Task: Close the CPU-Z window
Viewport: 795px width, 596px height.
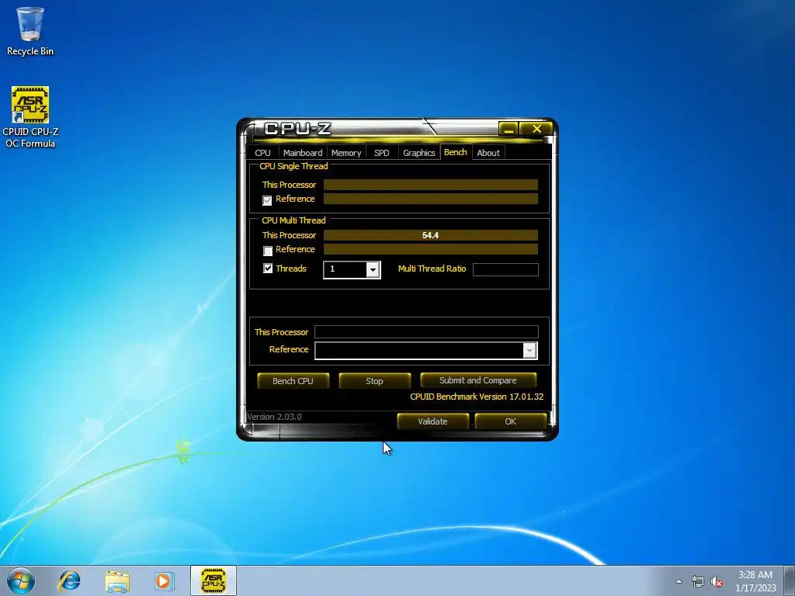Action: coord(537,130)
